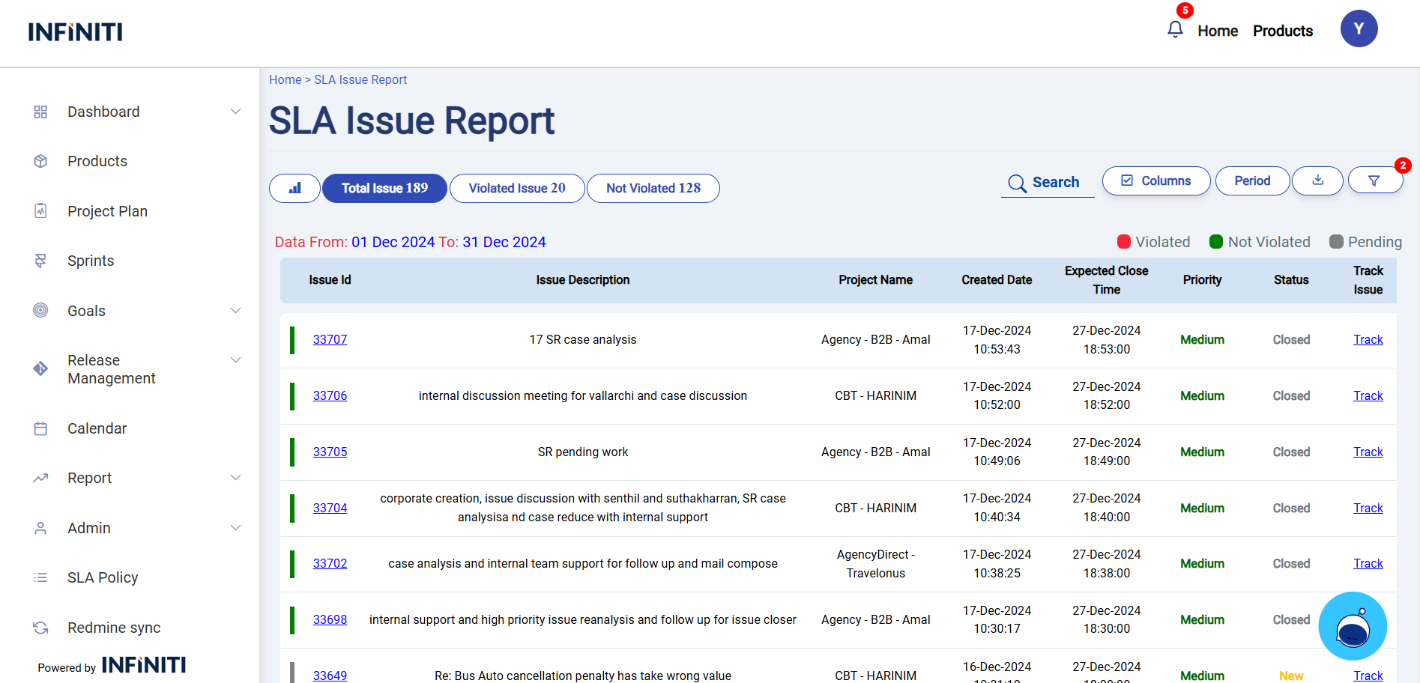Toggle the Violated legend indicator

click(x=1123, y=242)
